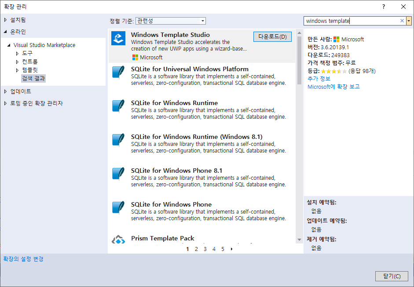Click the star rating in details pane
The height and width of the screenshot is (287, 414).
point(334,71)
